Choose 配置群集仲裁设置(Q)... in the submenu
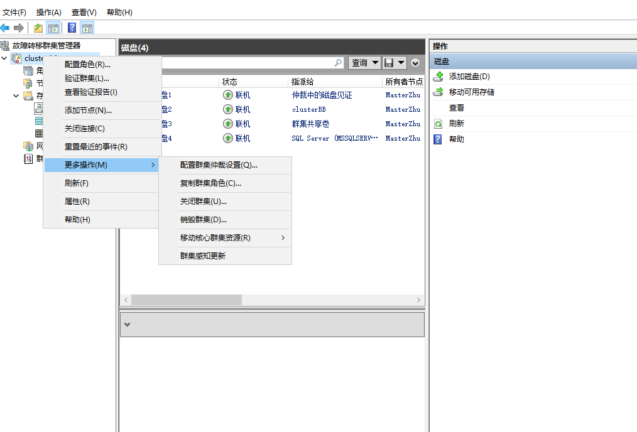This screenshot has height=432, width=637. 225,165
